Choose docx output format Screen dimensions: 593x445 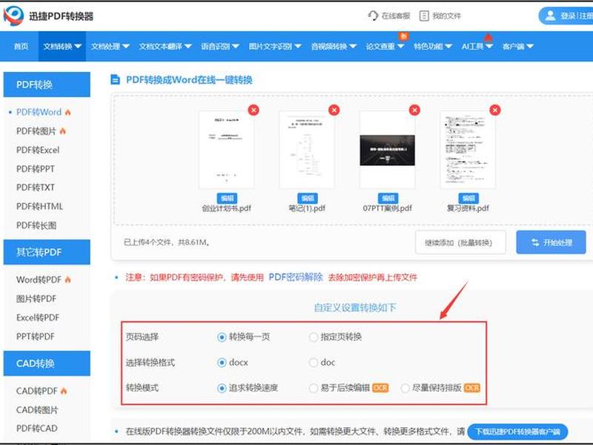222,363
